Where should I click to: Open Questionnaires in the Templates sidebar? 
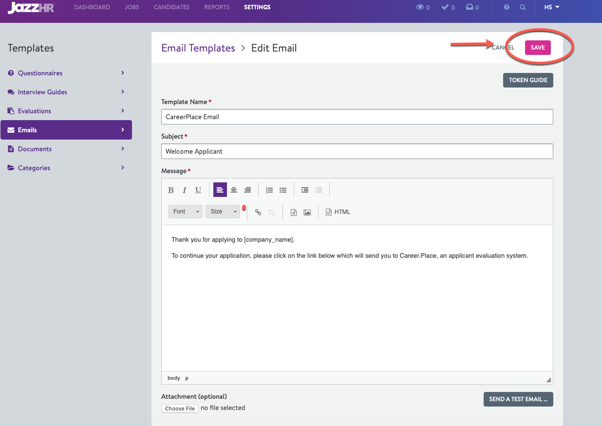[x=40, y=73]
